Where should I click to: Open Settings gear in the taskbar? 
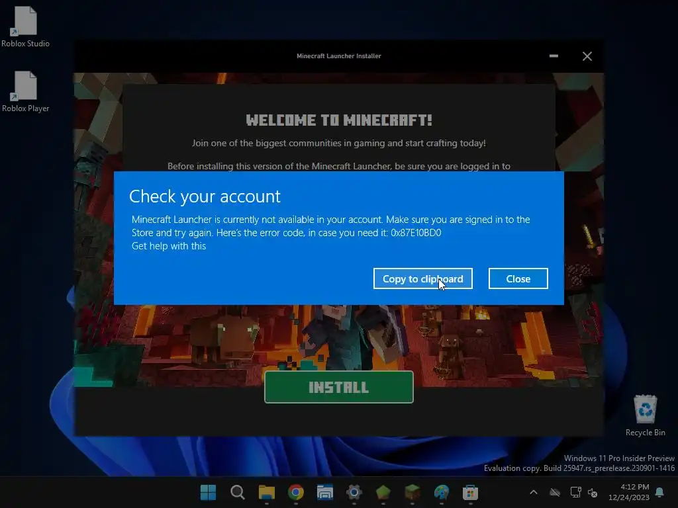point(354,492)
